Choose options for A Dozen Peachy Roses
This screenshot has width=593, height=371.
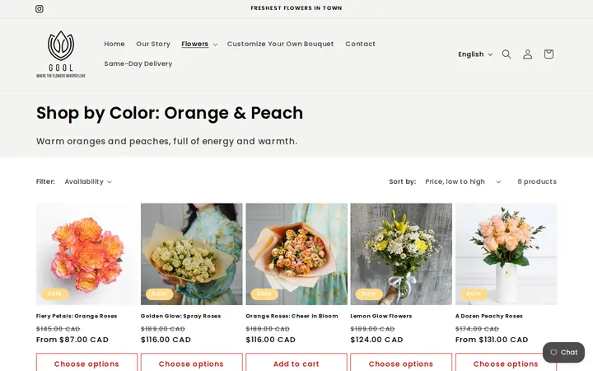coord(506,364)
